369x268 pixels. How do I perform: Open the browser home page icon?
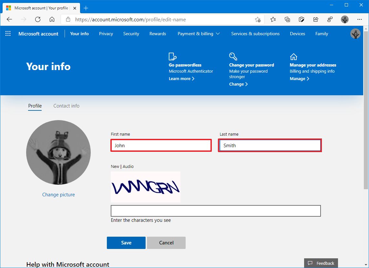(x=52, y=19)
